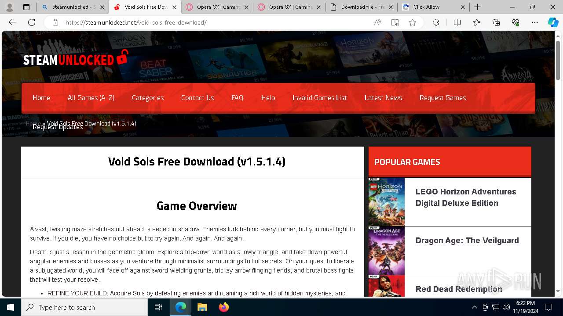Click the page vertical scrollbar thumb
This screenshot has height=316, width=563.
click(x=558, y=60)
